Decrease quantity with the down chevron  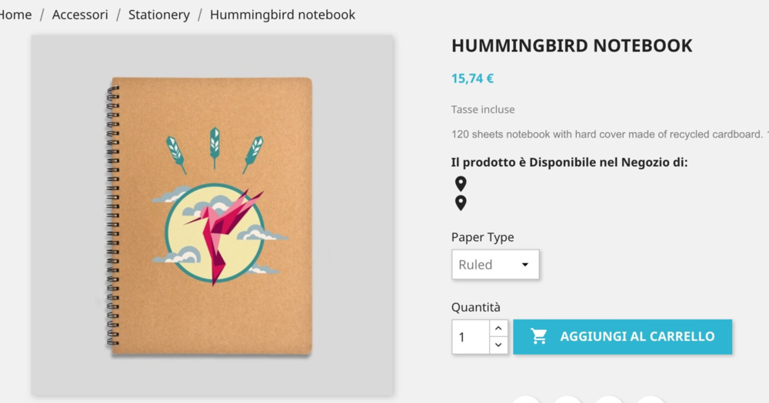click(498, 345)
